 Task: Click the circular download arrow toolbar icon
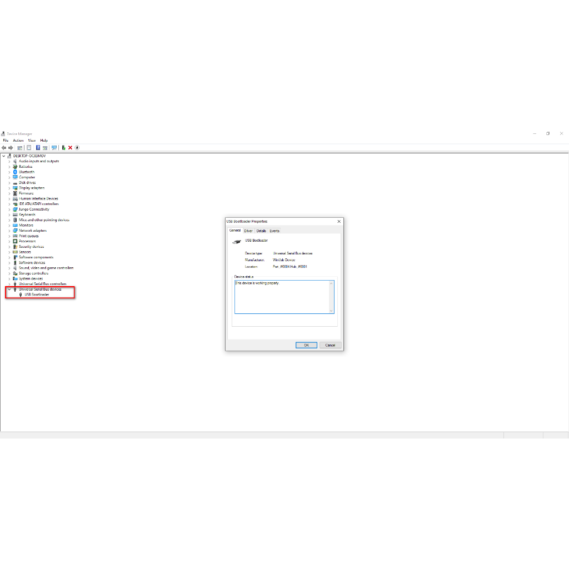coord(77,148)
